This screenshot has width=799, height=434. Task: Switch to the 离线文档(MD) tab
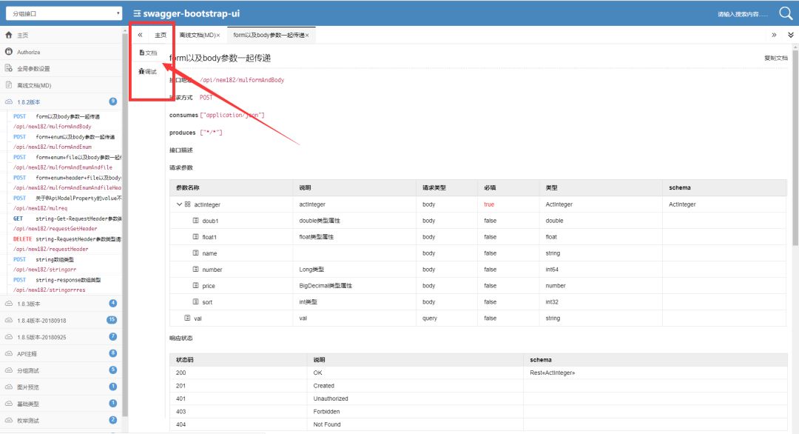198,35
